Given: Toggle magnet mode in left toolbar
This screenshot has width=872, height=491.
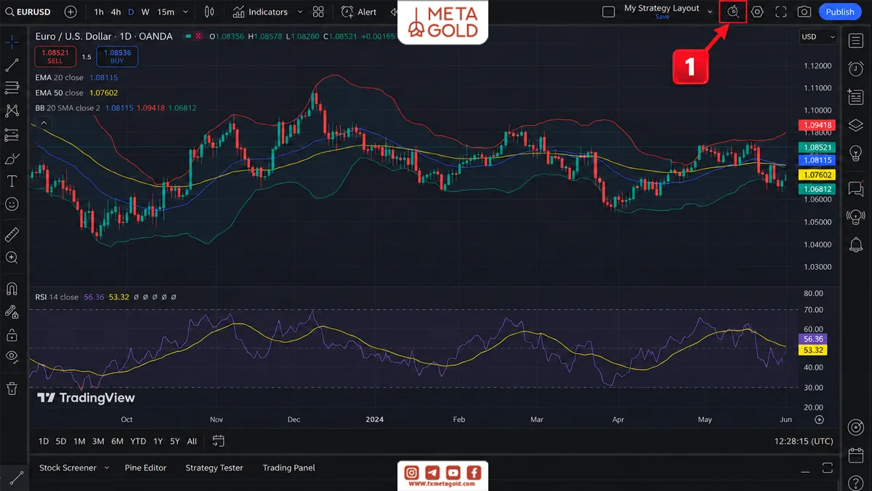Looking at the screenshot, I should pos(12,289).
